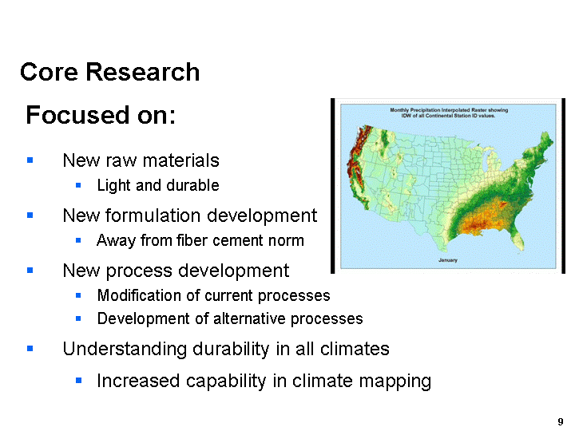575x431 pixels.
Task: Select the 'New raw materials' text line
Action: point(141,160)
